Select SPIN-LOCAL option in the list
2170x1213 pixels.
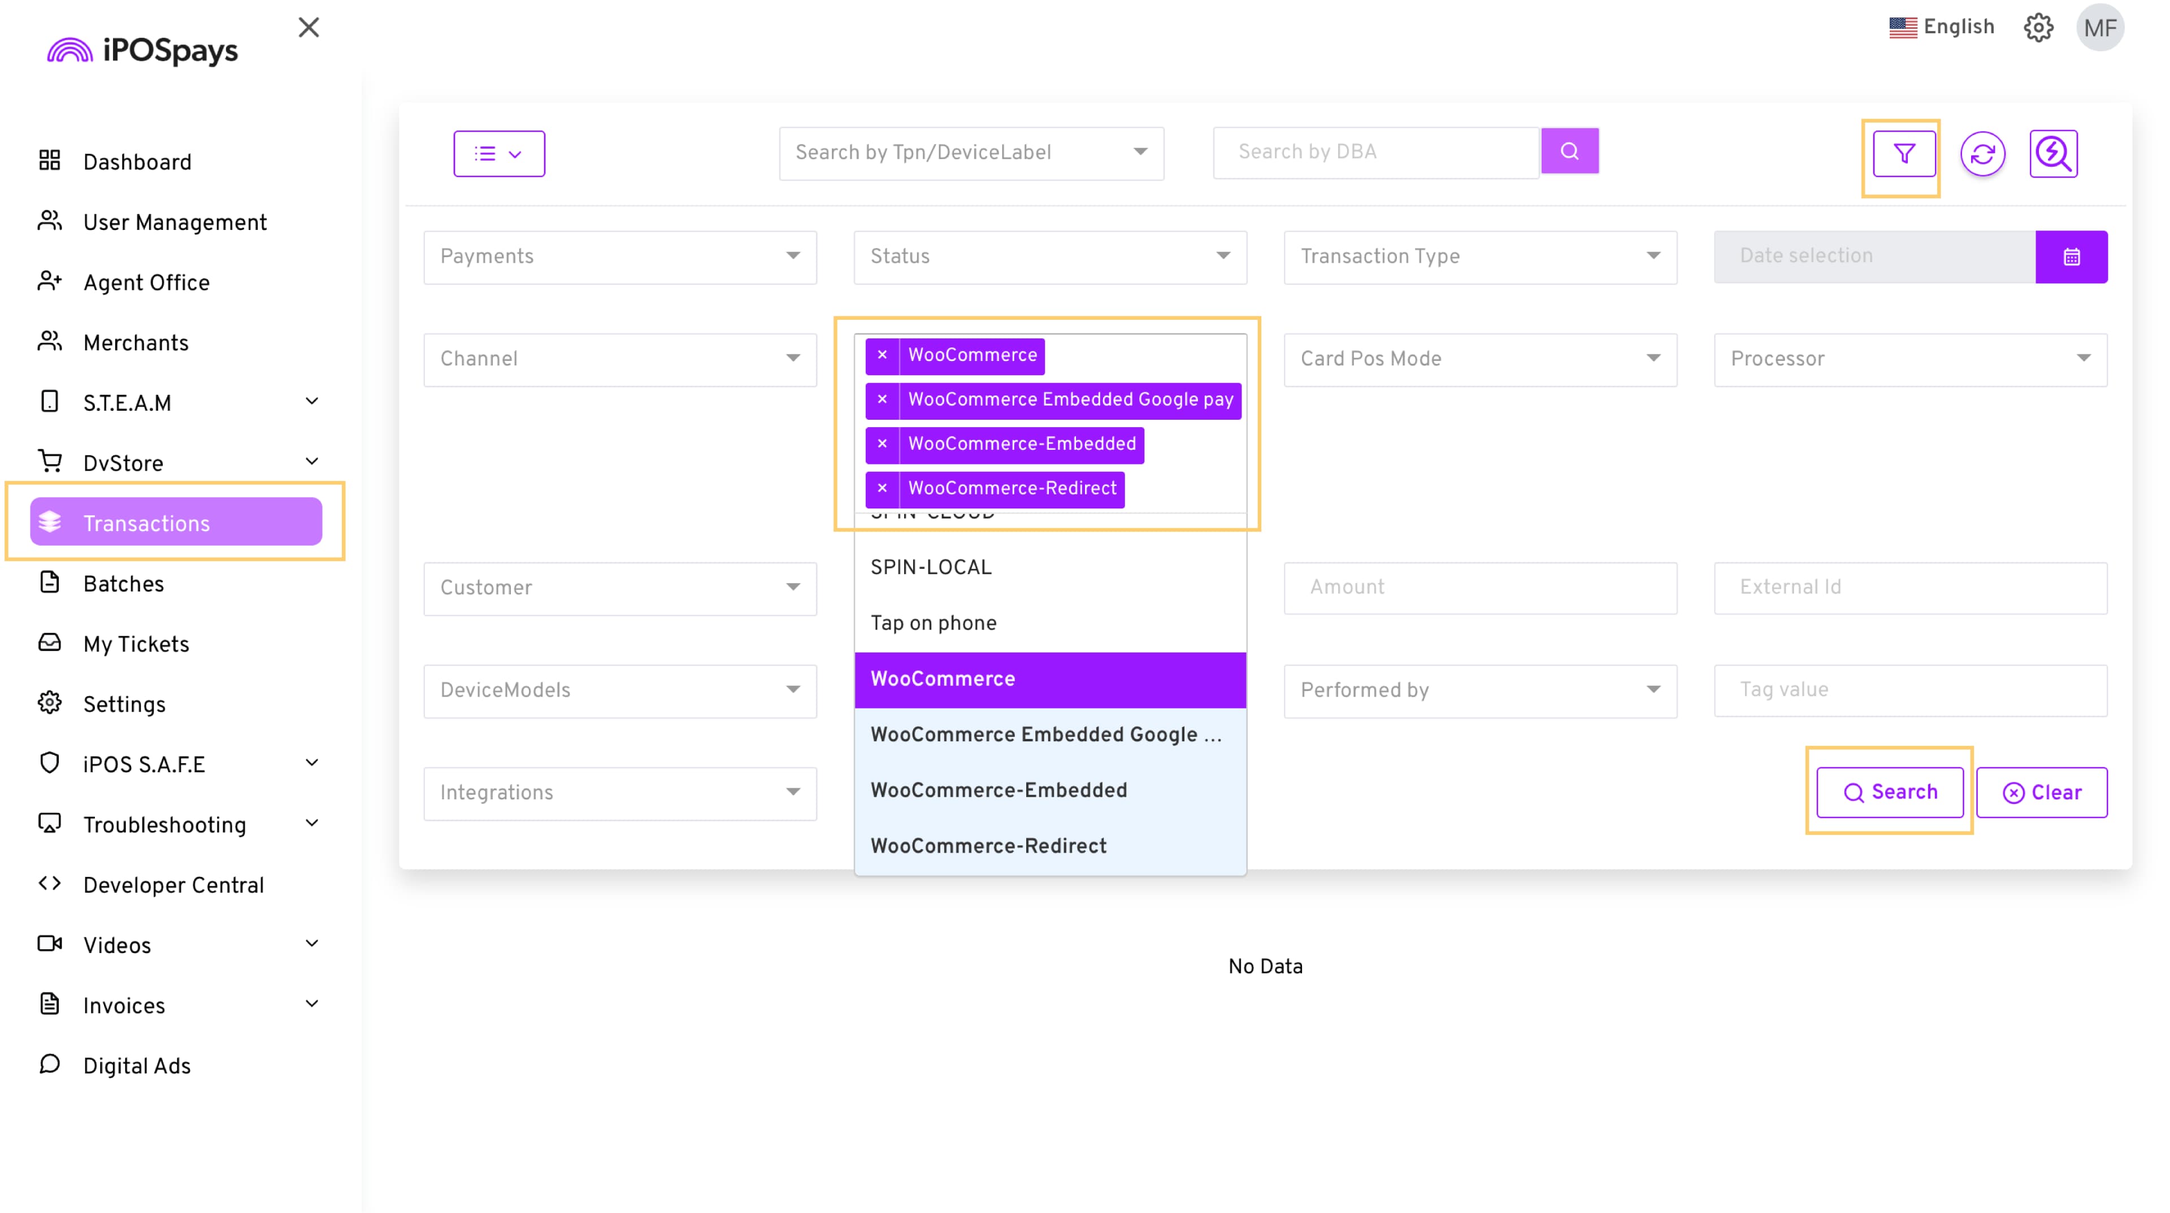[x=1049, y=568]
